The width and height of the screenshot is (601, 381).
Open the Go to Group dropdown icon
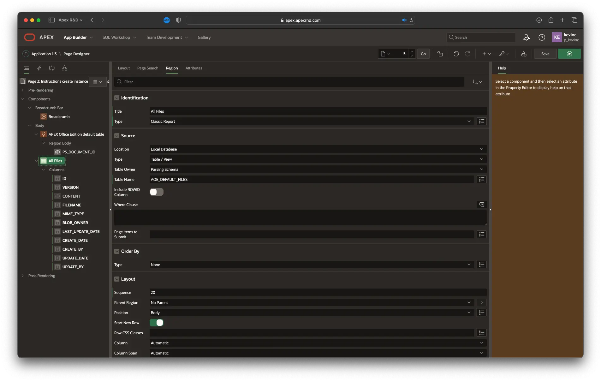click(x=477, y=82)
